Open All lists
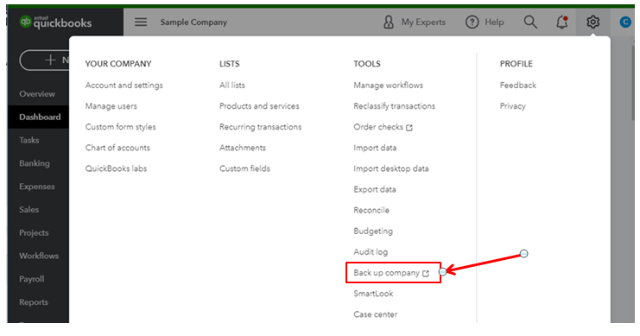The width and height of the screenshot is (640, 336). click(x=232, y=85)
